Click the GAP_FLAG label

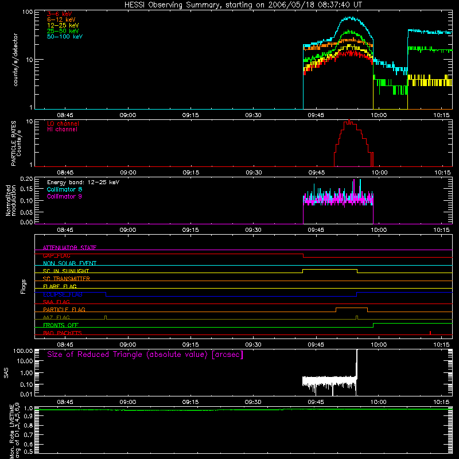coord(56,255)
